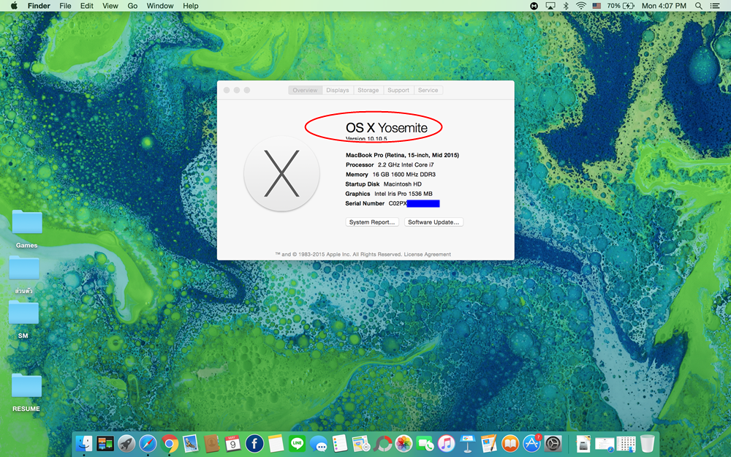The width and height of the screenshot is (731, 457).
Task: Click the System Report... button
Action: click(x=372, y=222)
